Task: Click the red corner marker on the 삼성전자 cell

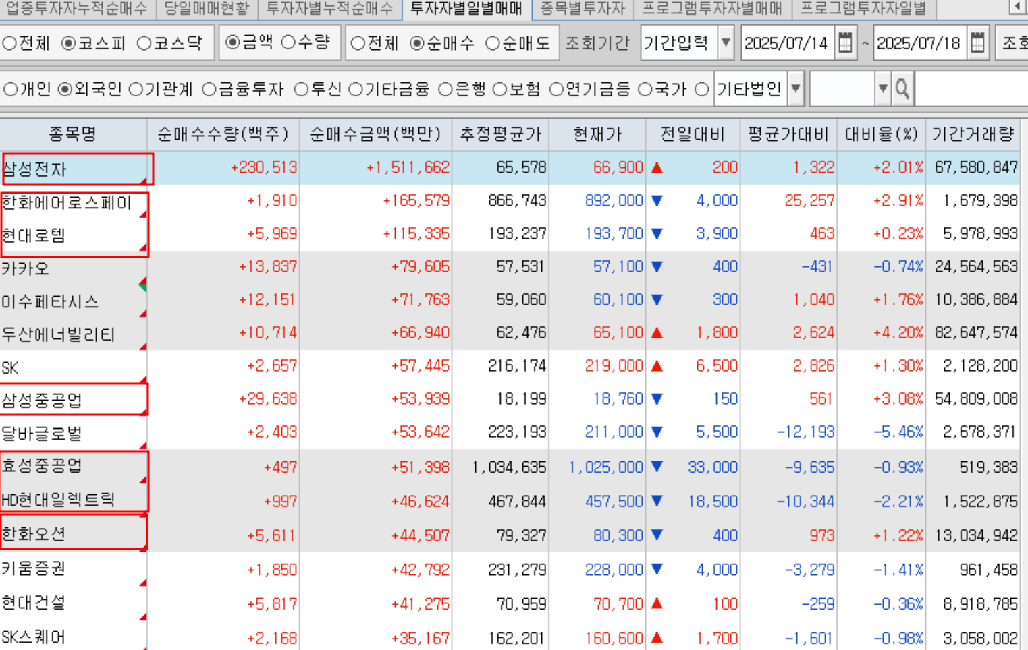Action: click(144, 181)
